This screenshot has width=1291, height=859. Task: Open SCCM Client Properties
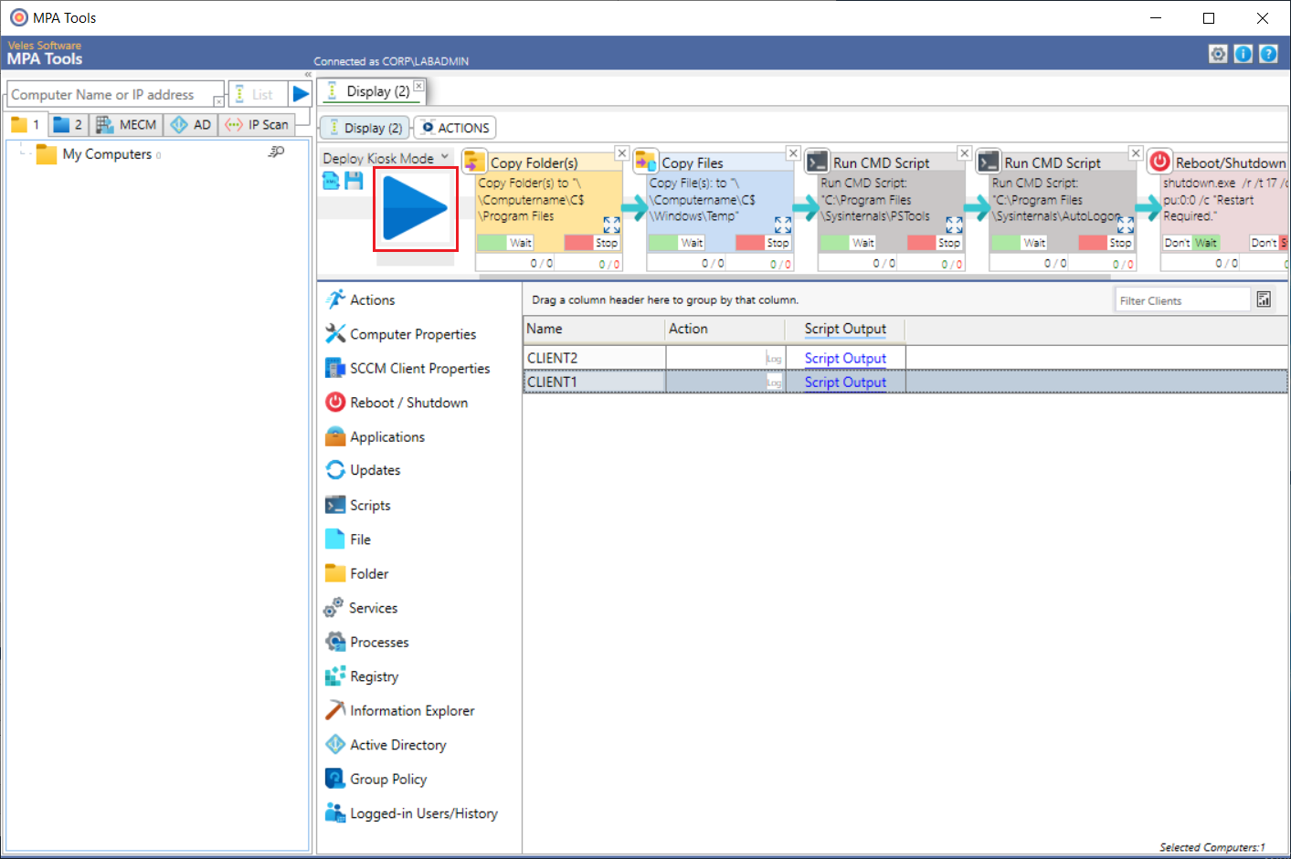tap(407, 368)
